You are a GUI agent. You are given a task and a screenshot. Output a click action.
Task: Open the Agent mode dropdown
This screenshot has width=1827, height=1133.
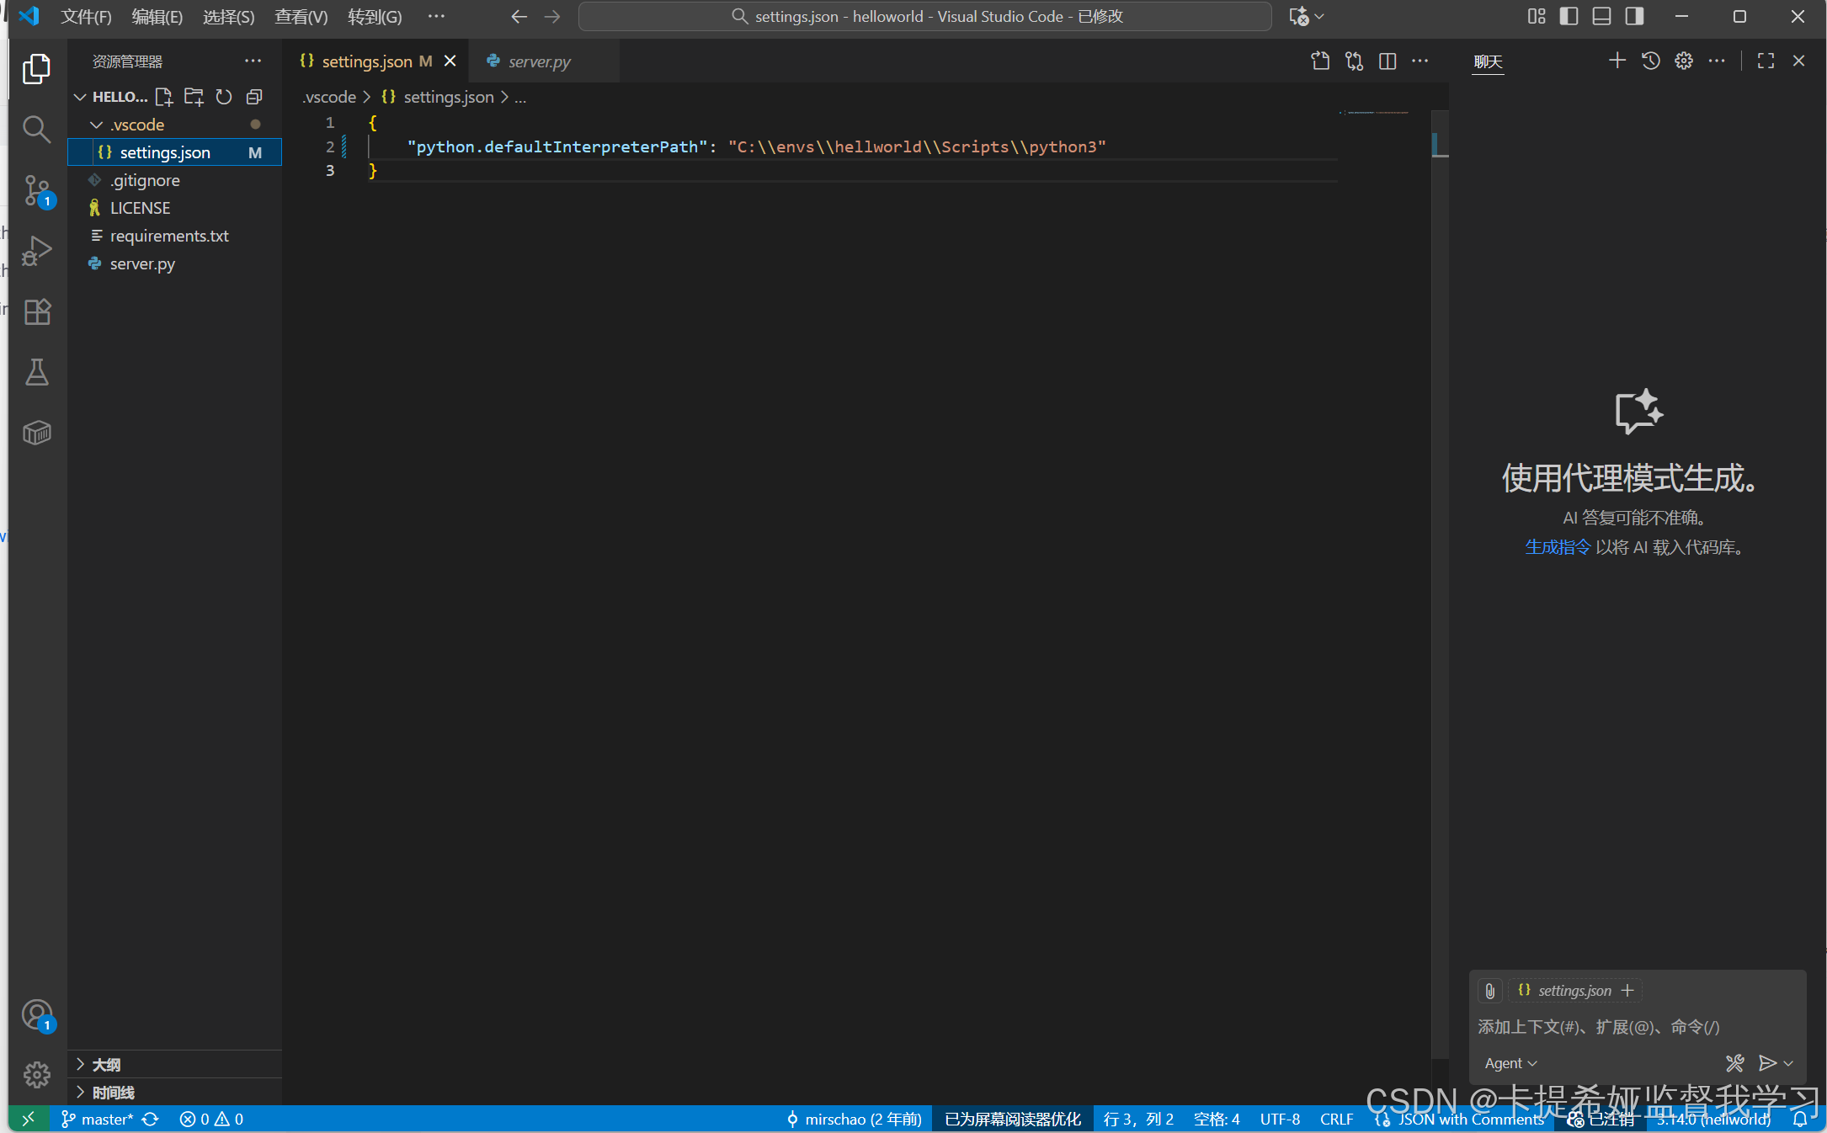coord(1510,1063)
